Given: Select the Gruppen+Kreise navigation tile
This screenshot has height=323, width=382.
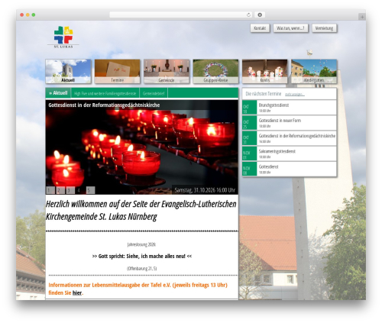Looking at the screenshot, I should point(215,72).
